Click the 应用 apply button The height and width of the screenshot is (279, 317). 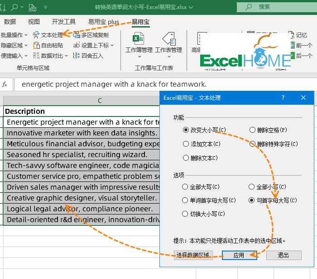coord(240,255)
